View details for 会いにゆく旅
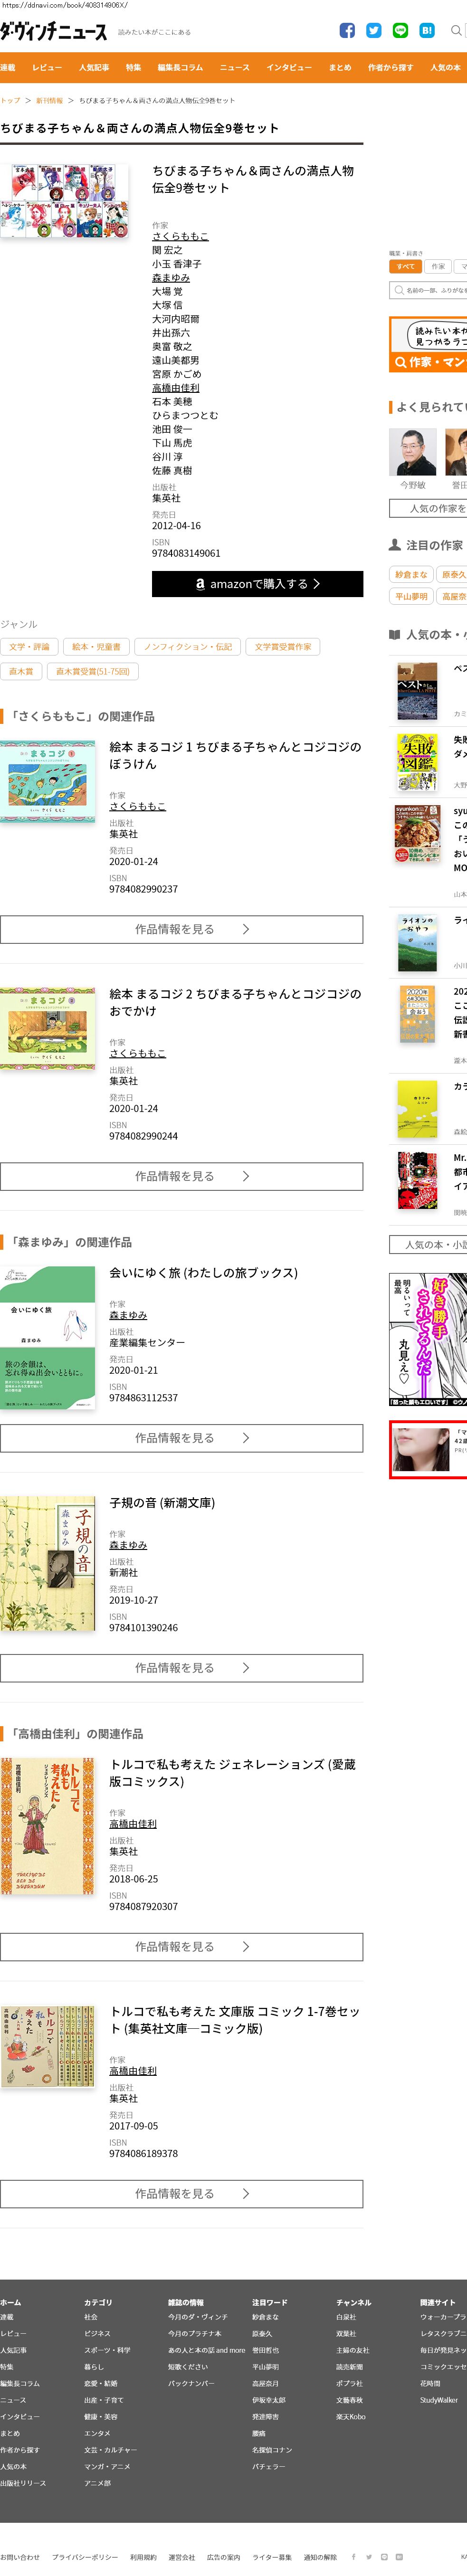Screen dimensions: 467x2576 (181, 1438)
